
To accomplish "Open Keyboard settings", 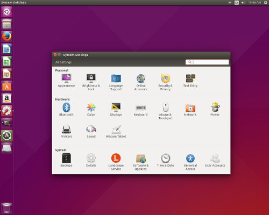I will point(140,110).
